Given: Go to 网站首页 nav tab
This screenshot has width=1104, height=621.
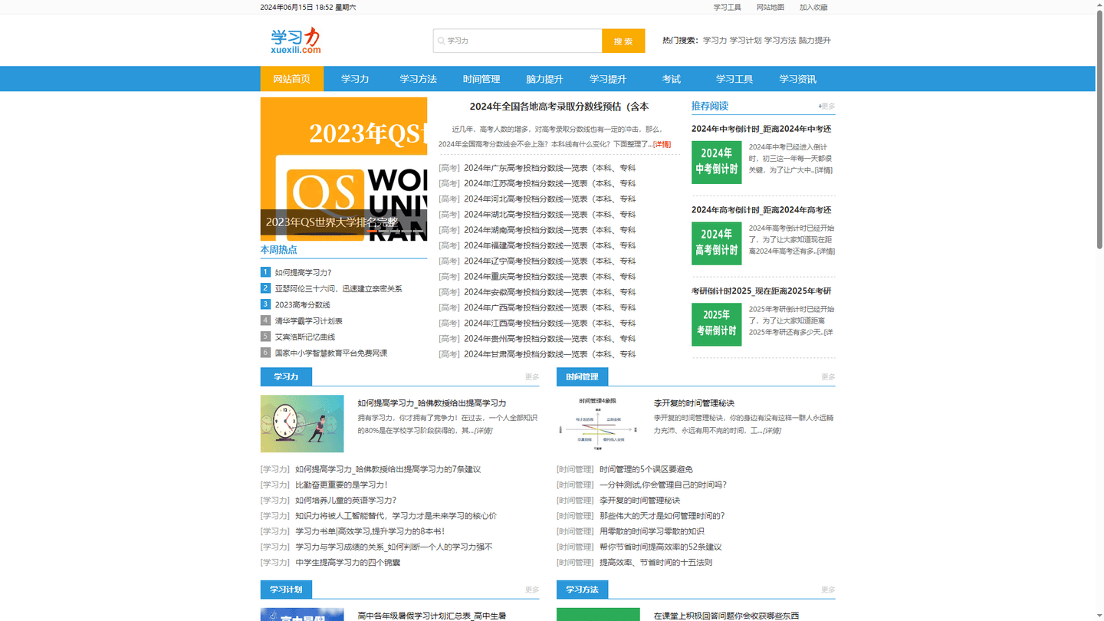Looking at the screenshot, I should [292, 79].
